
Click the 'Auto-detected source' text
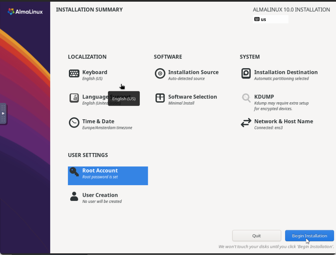coord(187,79)
